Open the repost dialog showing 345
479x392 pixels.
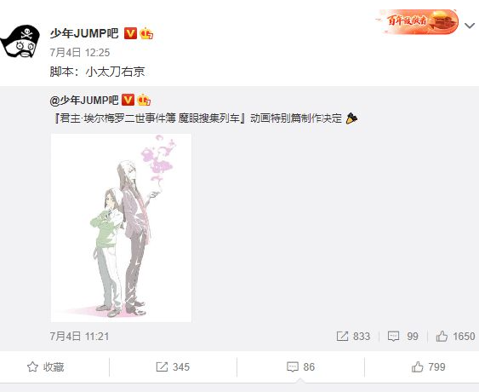click(173, 366)
